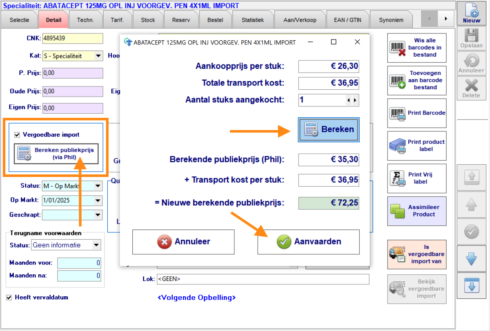Click the Bereken calculator button in dialog
The width and height of the screenshot is (490, 331).
[x=329, y=130]
